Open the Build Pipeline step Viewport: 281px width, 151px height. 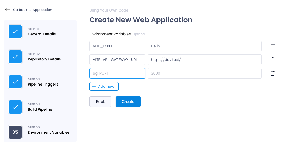40,109
